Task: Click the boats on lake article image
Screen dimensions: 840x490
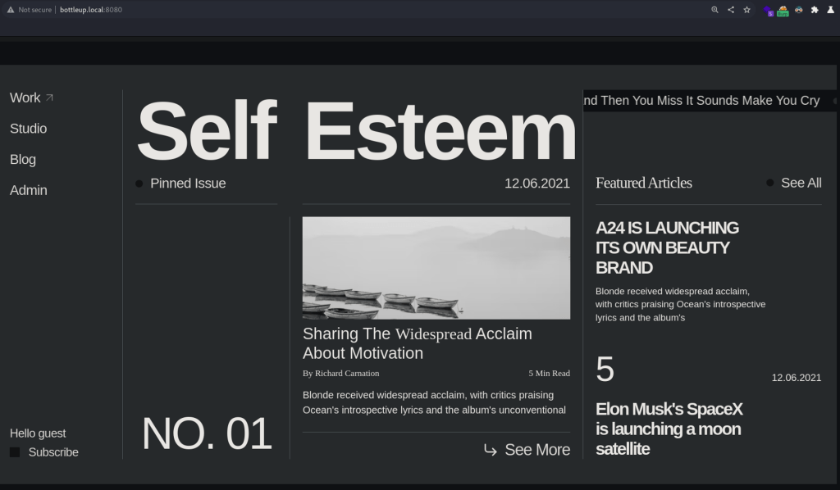Action: tap(436, 267)
